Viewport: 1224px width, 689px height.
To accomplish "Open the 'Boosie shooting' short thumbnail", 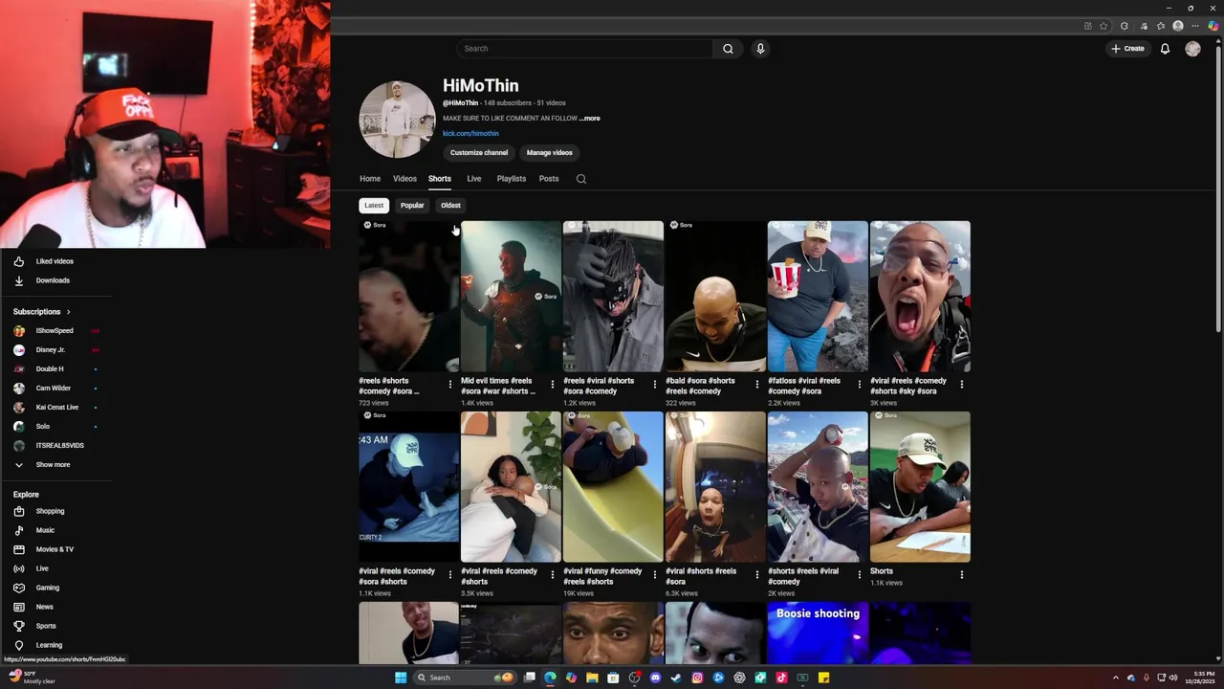I will [818, 633].
